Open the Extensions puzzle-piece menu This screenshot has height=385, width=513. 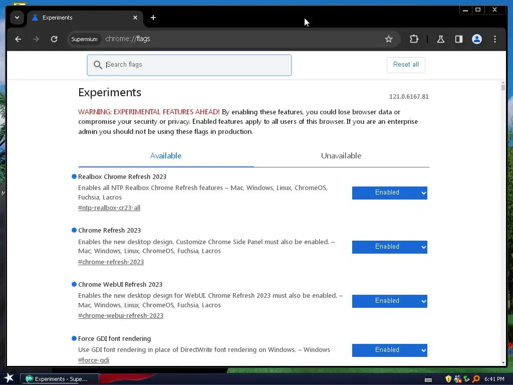414,39
